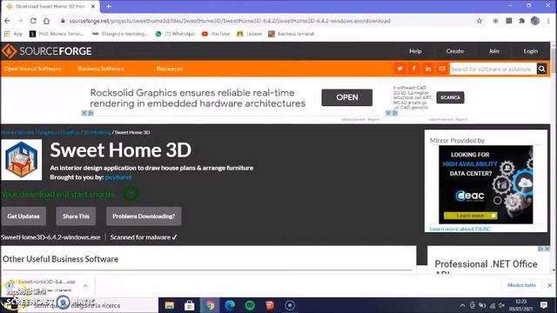This screenshot has height=313, width=557.
Task: Click the Get Updates button
Action: (23, 216)
